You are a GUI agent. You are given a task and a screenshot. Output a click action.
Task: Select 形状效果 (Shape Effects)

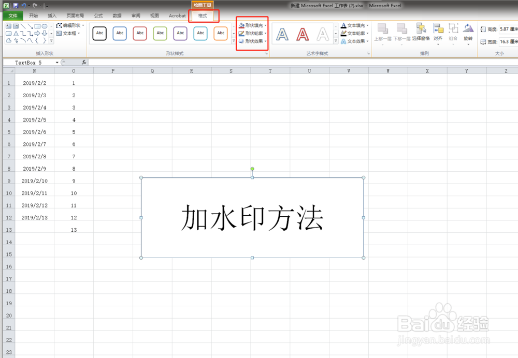click(242, 41)
